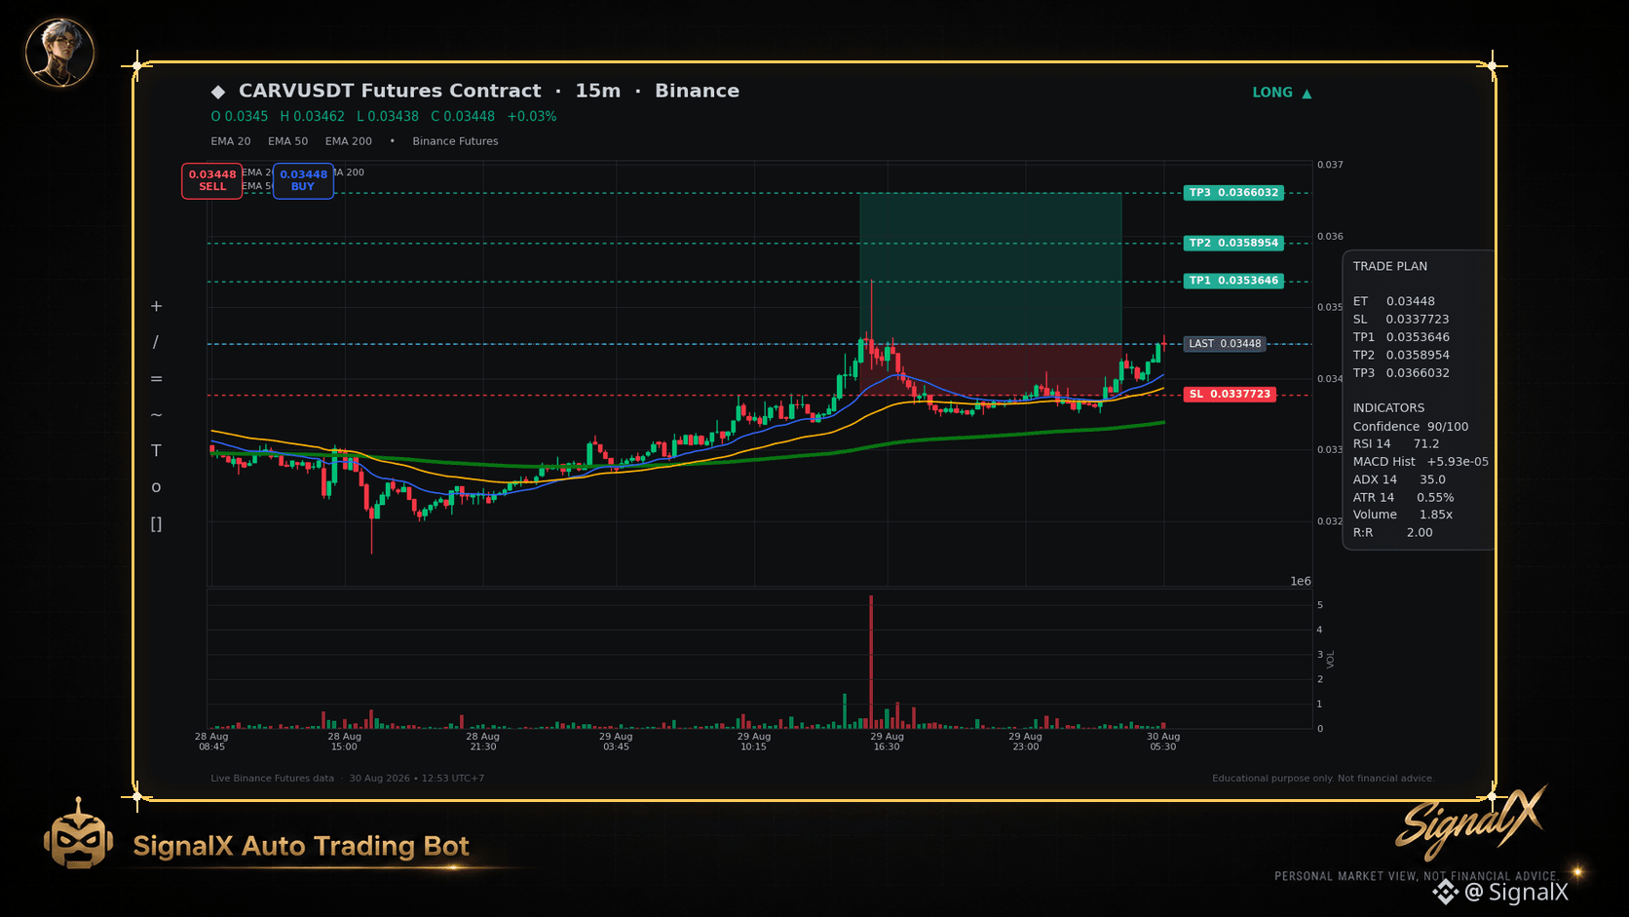Select the T text annotation tool

[156, 450]
